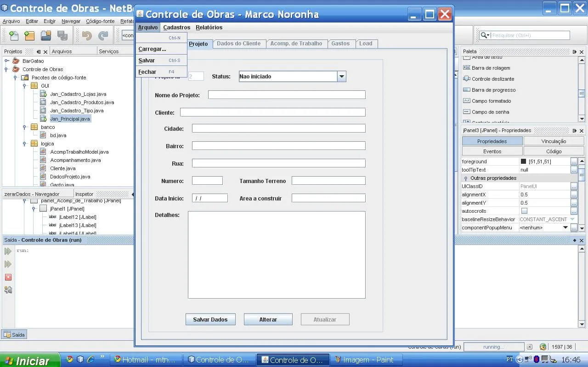Toggle the autoscrolls checkbox
588x367 pixels.
524,211
